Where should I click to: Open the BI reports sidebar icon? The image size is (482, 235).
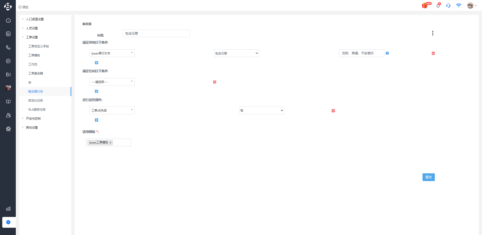[8, 74]
